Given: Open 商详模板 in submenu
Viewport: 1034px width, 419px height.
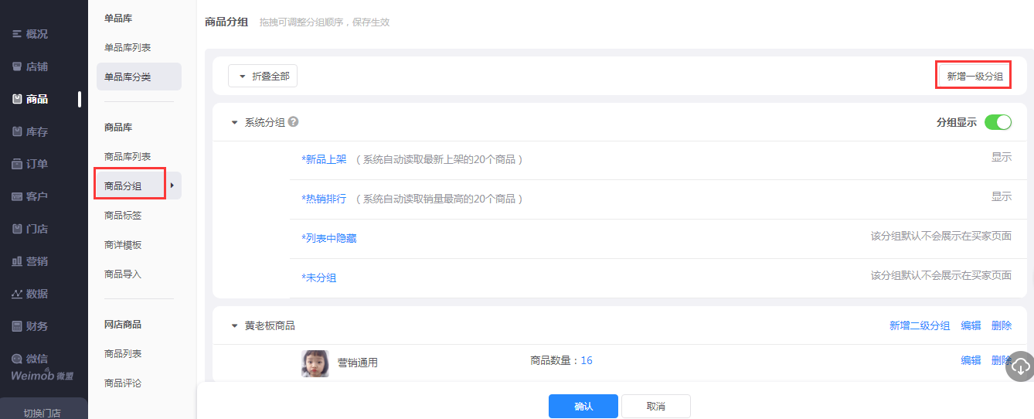Looking at the screenshot, I should pyautogui.click(x=123, y=244).
